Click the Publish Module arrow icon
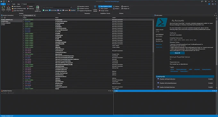218x117 pixels. coord(95,7)
